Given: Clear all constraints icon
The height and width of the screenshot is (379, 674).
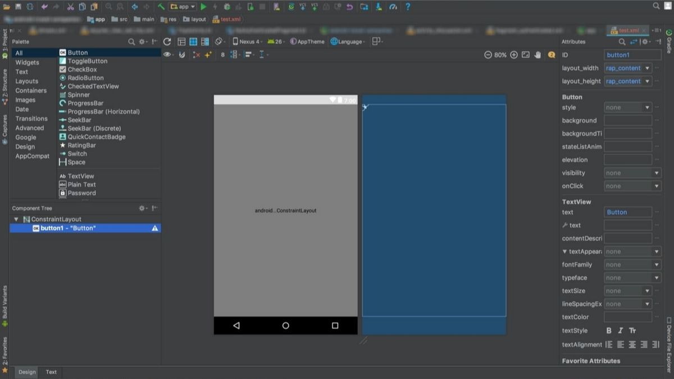Looking at the screenshot, I should 197,55.
